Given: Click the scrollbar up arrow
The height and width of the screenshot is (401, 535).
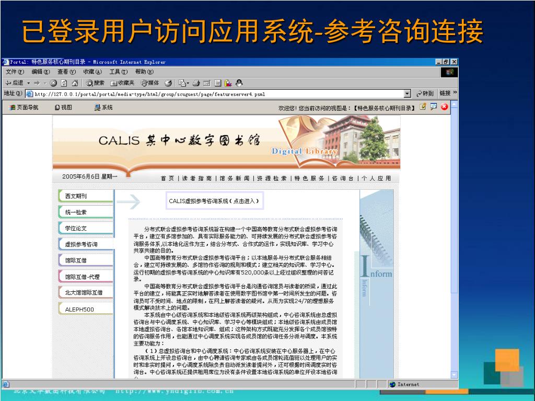Looking at the screenshot, I should click(454, 104).
